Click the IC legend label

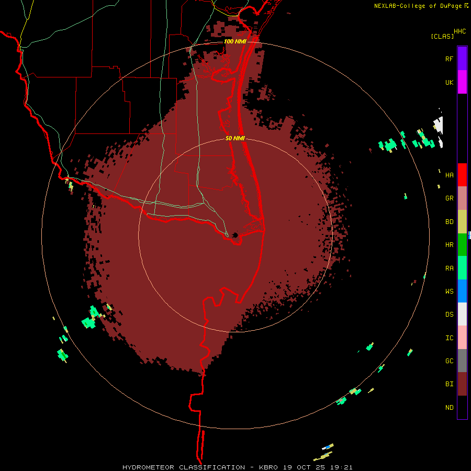[449, 338]
